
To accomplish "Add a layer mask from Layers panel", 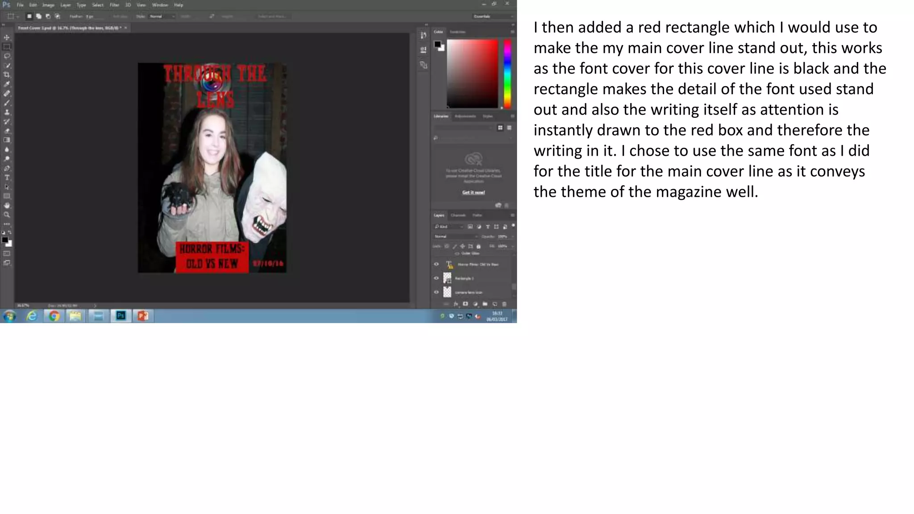I will (465, 304).
